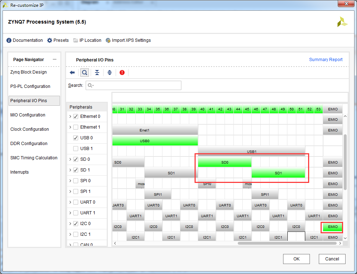Open Zynq Block Design page
The image size is (357, 274).
point(29,72)
